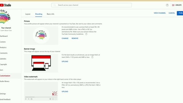Viewport: 183px width, 103px height.
Task: Click the CREATE button label
Action: 178,5
